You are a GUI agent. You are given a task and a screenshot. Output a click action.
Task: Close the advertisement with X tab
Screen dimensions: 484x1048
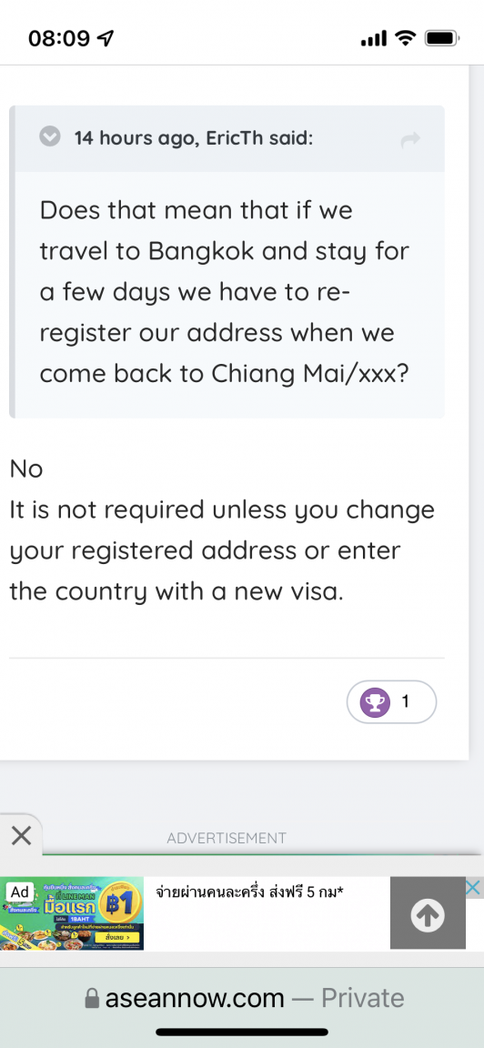click(22, 835)
